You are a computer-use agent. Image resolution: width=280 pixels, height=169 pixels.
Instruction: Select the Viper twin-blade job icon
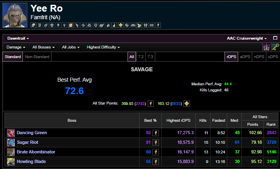coord(146,25)
